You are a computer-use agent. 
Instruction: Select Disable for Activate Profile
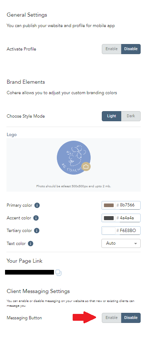coord(131,49)
